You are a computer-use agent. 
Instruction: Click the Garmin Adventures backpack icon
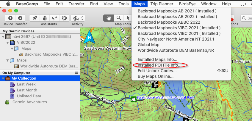click(x=7, y=102)
